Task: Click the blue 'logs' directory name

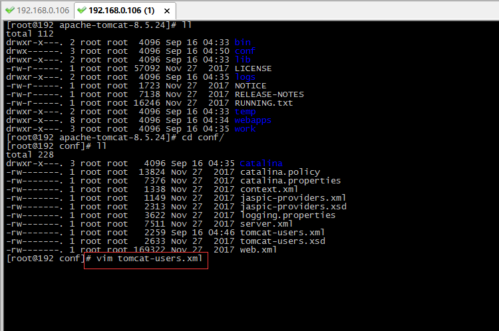Action: click(245, 77)
